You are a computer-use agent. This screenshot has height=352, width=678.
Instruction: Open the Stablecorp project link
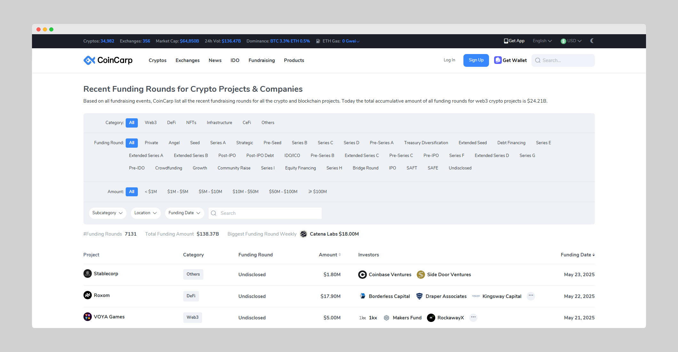[x=106, y=274]
